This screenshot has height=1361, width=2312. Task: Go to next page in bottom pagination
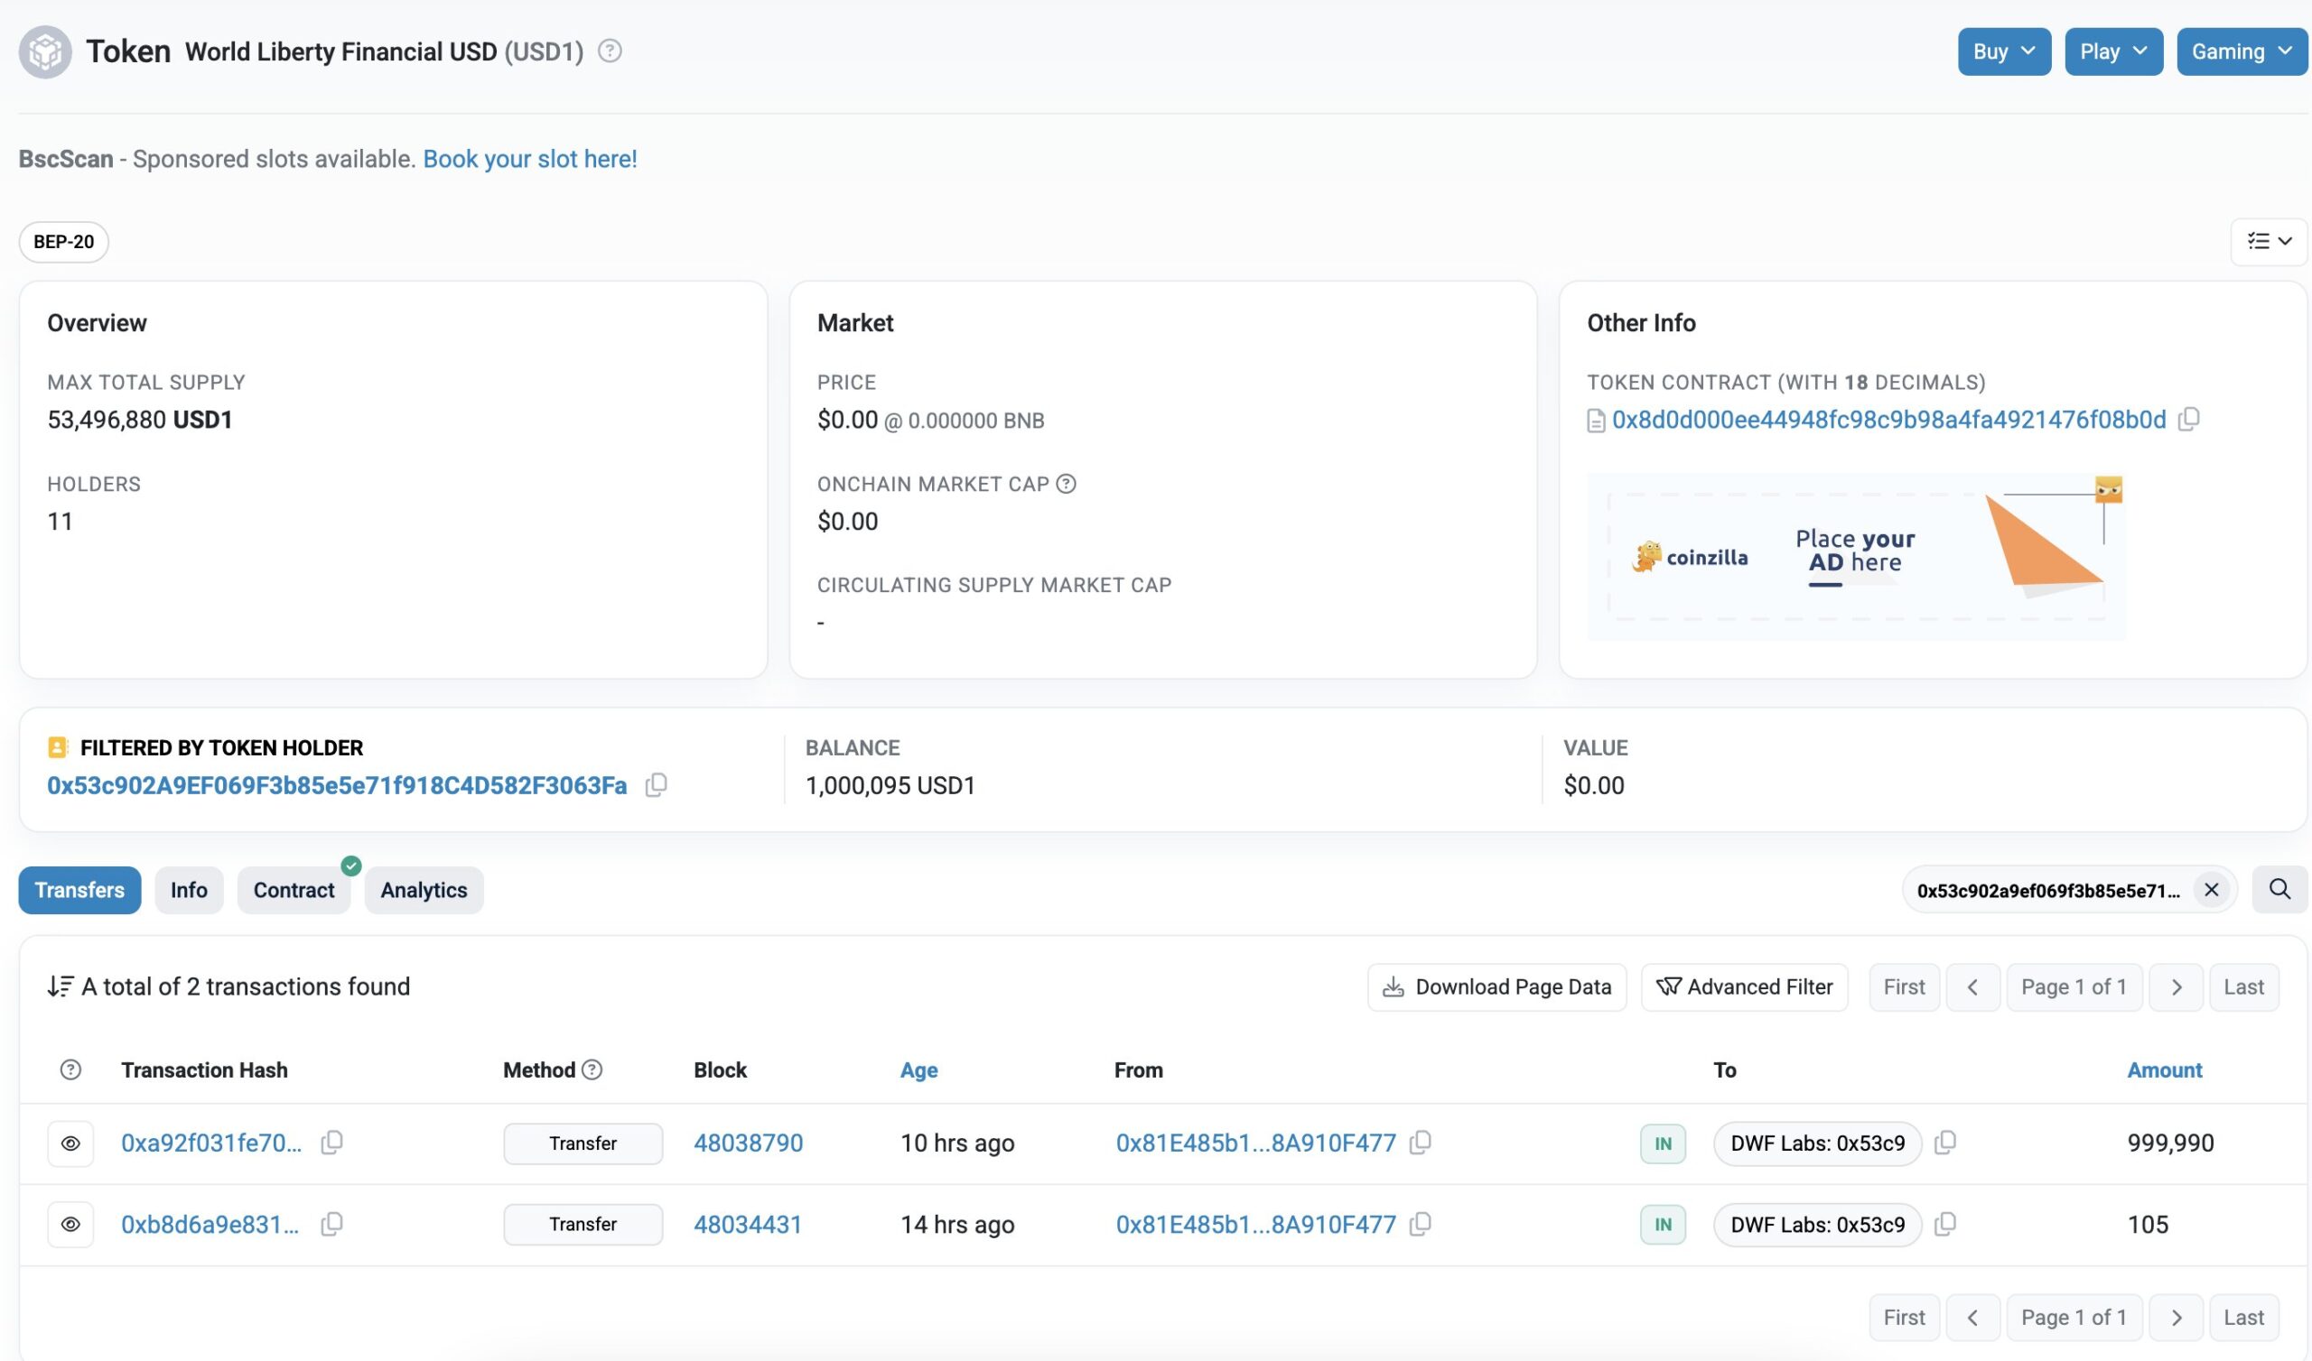(x=2176, y=1317)
